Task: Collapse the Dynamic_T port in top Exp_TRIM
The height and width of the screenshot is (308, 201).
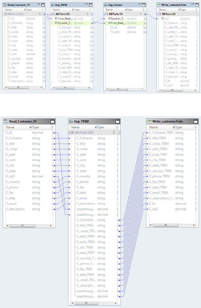Action: point(56,23)
